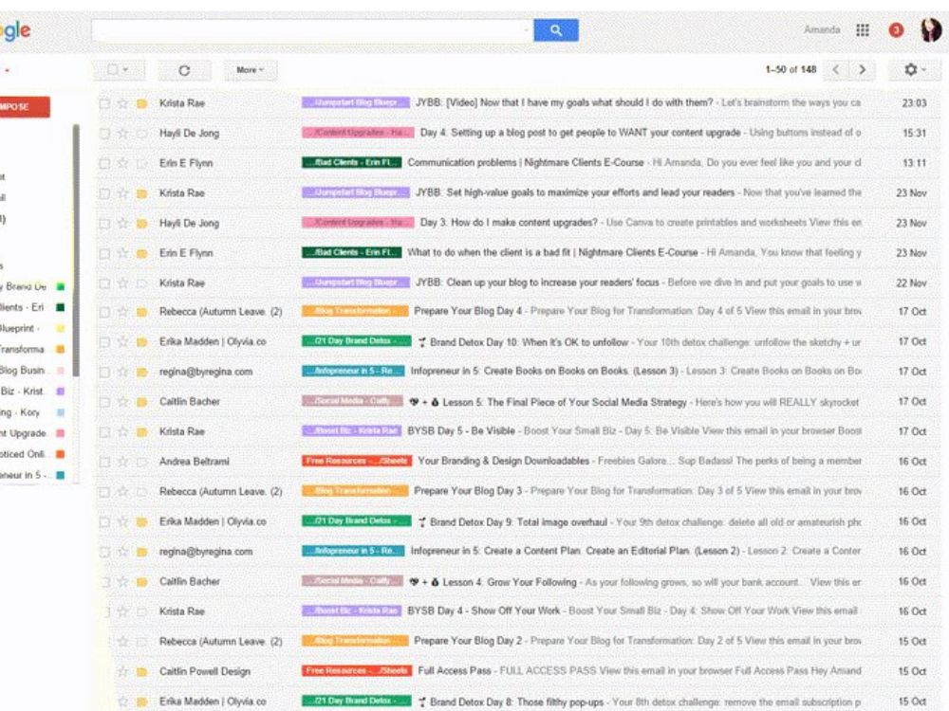The height and width of the screenshot is (711, 949).
Task: Star the Clean up your blog email
Action: tap(122, 283)
